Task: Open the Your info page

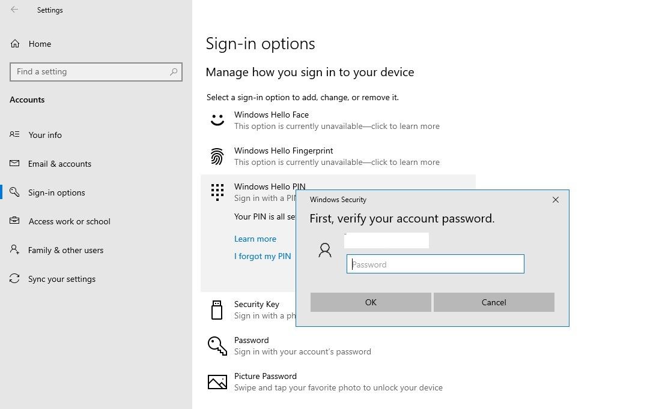Action: tap(45, 135)
